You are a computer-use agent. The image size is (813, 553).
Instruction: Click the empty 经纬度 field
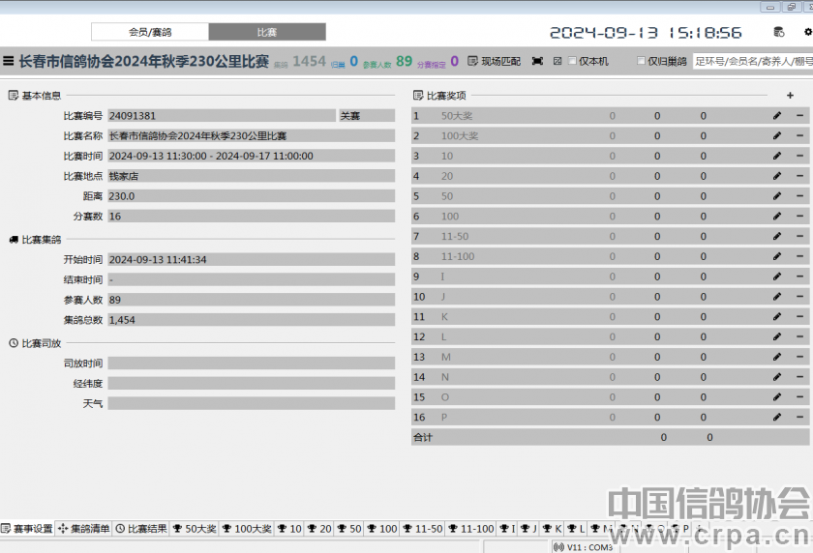tap(252, 383)
